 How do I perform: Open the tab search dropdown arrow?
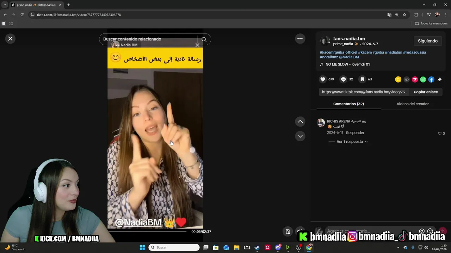(5, 5)
